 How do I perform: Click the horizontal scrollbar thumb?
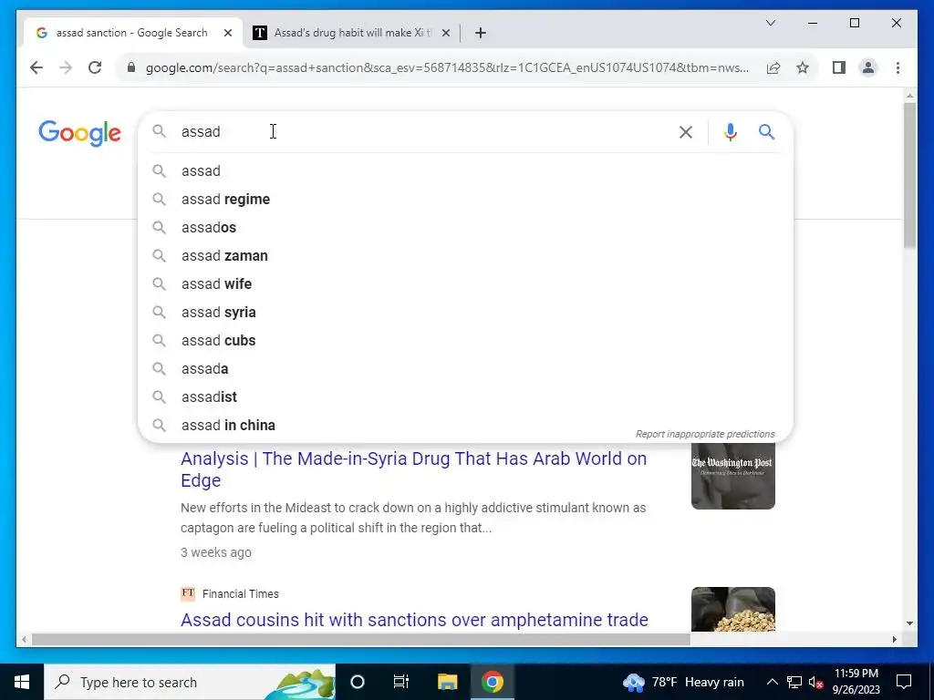click(x=360, y=639)
